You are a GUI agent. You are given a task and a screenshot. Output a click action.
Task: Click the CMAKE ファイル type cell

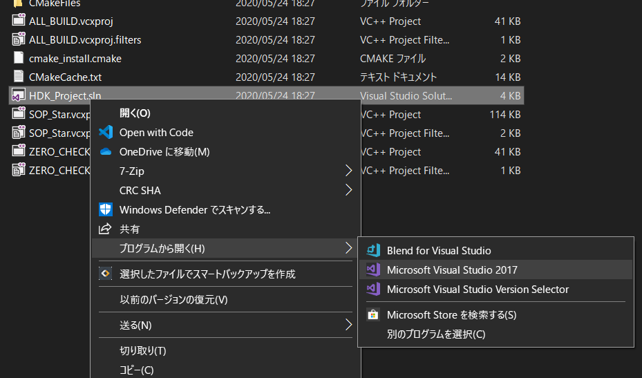point(393,59)
